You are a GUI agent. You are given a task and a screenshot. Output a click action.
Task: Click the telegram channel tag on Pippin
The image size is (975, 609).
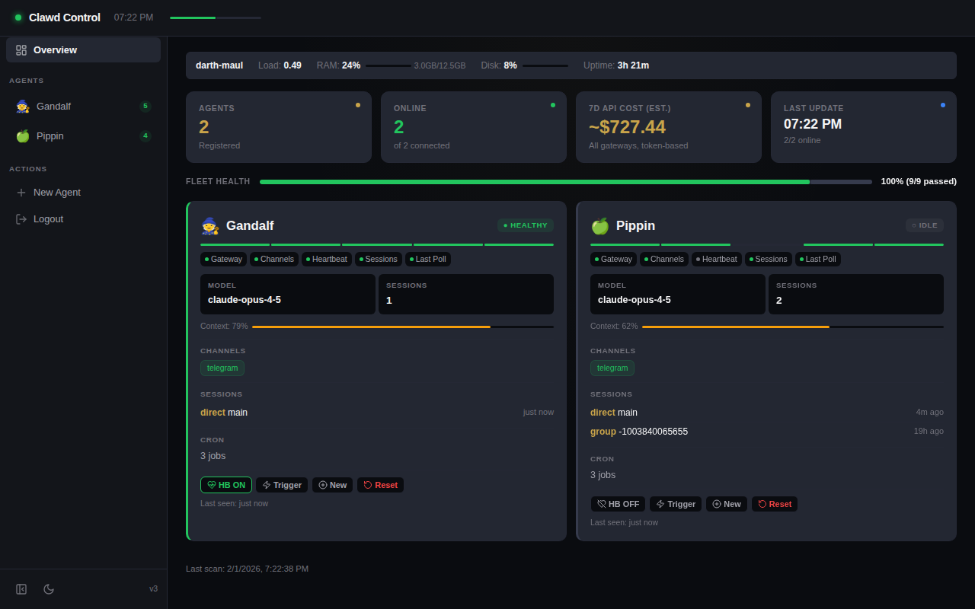pos(612,368)
